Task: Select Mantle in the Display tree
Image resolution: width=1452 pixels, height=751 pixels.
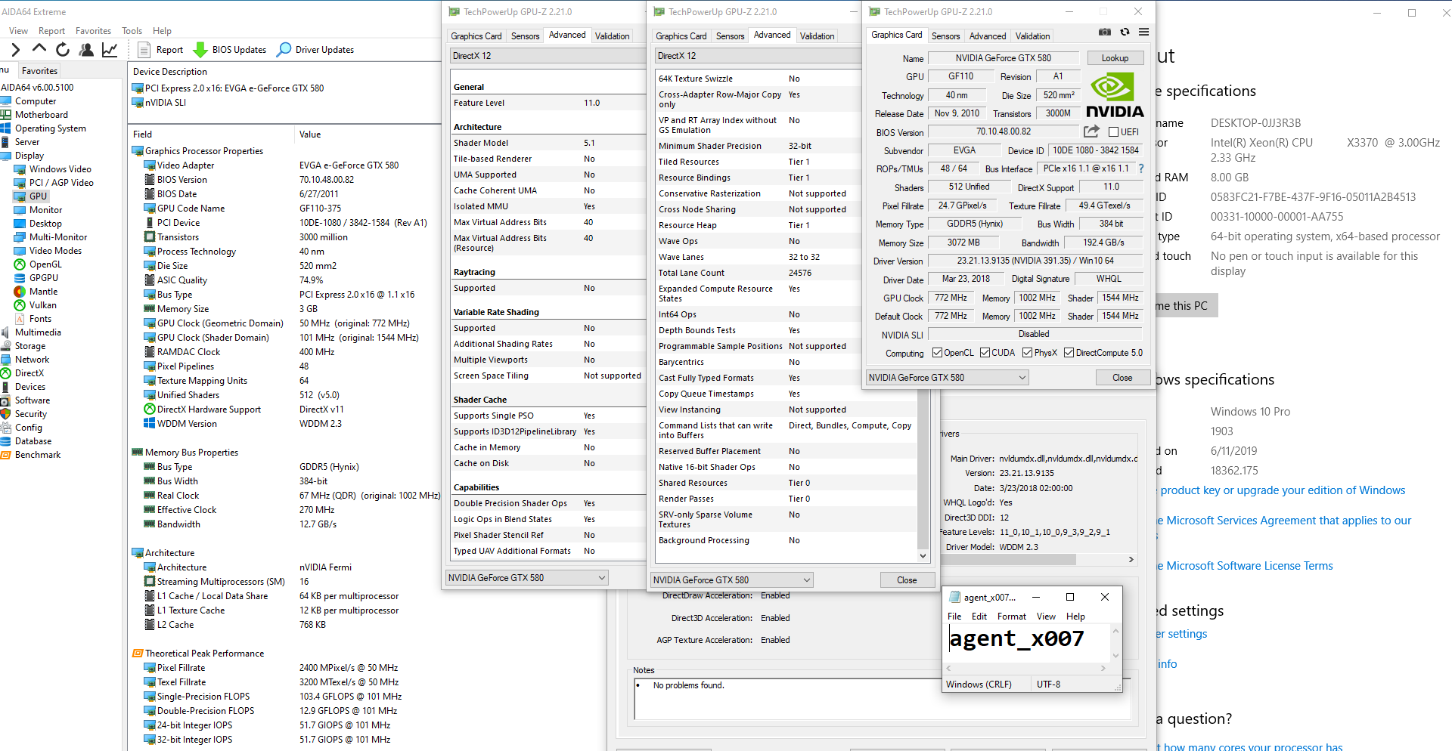Action: pyautogui.click(x=43, y=292)
